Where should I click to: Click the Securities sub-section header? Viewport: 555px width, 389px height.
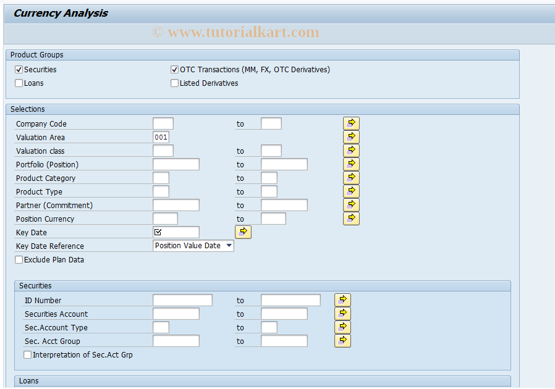tap(263, 286)
